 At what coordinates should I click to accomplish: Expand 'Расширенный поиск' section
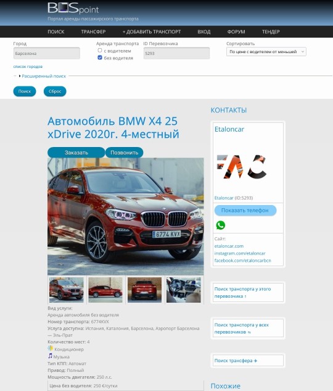[44, 76]
